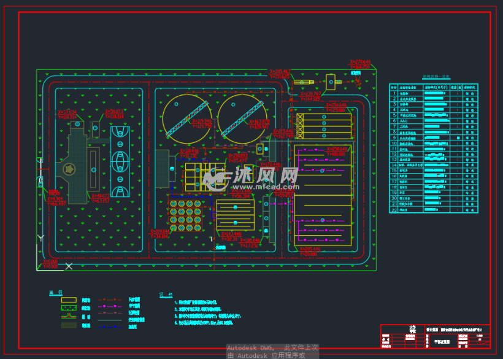
Task: Click row 1 in the structures table
Action: click(433, 94)
